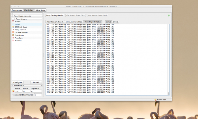
Task: Select the Full Tilt row label
Action: (x=18, y=24)
